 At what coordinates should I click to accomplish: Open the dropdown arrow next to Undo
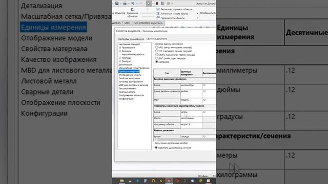[x=137, y=4]
